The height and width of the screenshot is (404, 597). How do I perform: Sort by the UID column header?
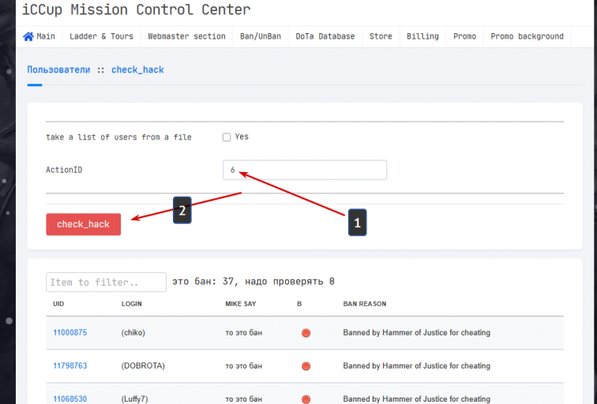click(58, 304)
